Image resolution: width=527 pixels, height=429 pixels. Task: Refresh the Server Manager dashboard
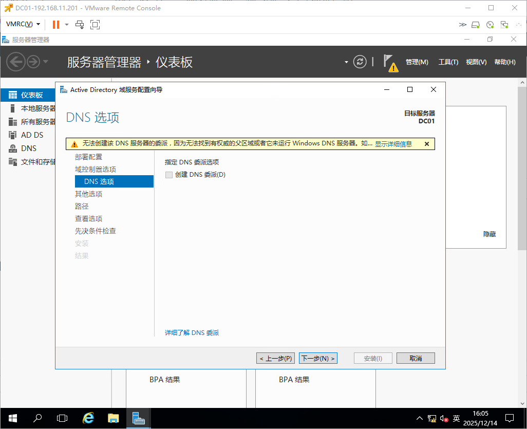(x=360, y=62)
